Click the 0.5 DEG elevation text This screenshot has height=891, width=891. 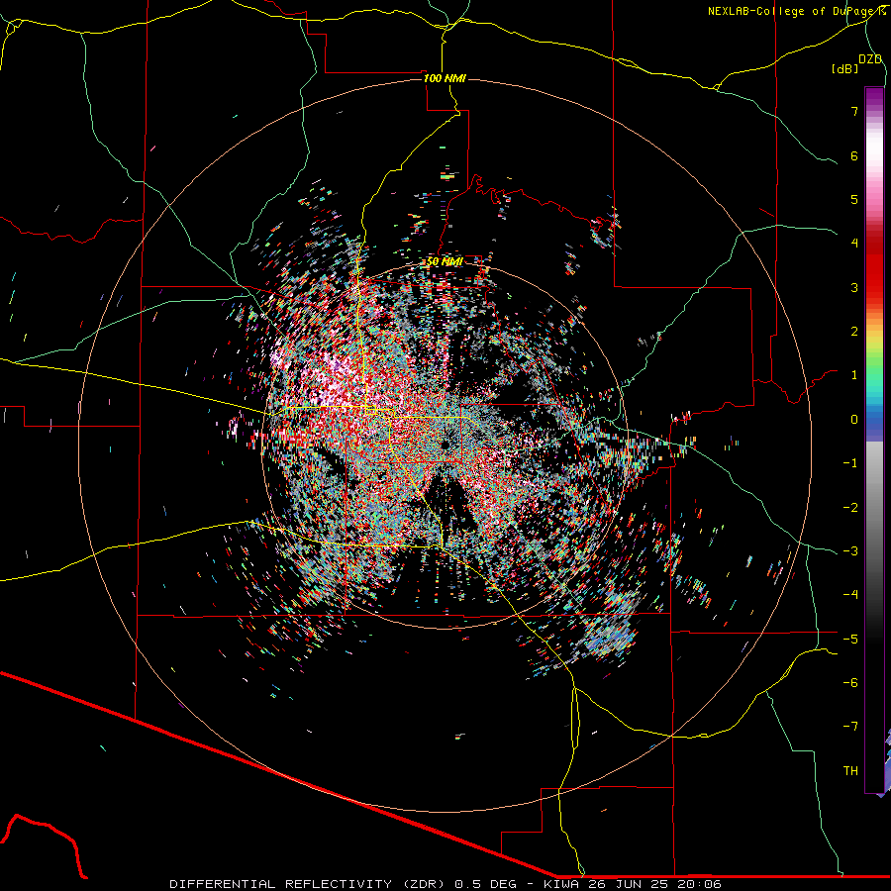pyautogui.click(x=485, y=884)
